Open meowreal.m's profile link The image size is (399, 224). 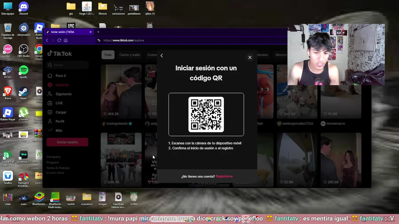pyautogui.click(x=336, y=124)
